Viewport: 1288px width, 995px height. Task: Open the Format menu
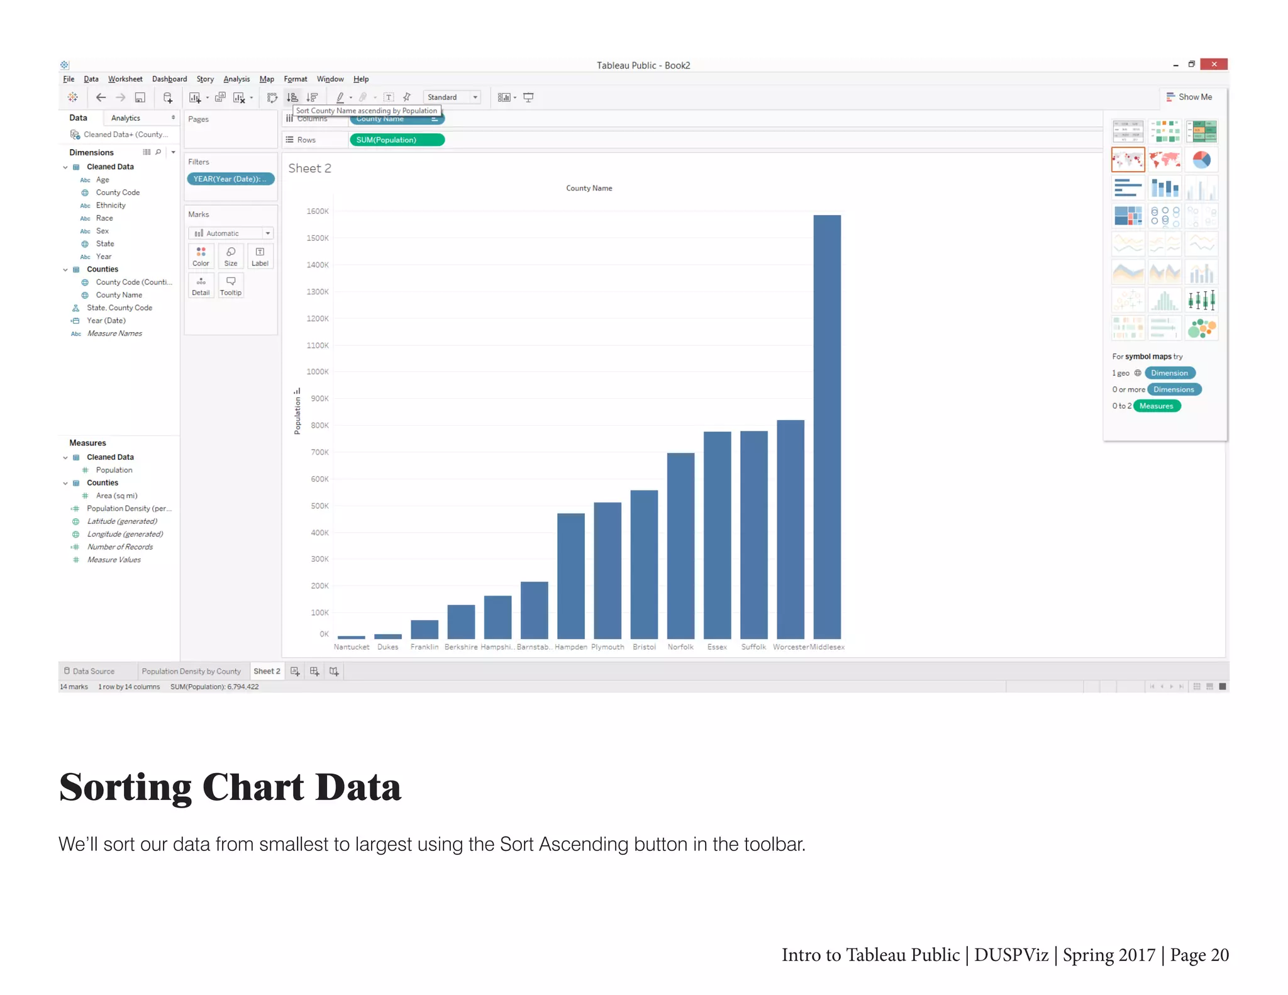click(x=296, y=79)
